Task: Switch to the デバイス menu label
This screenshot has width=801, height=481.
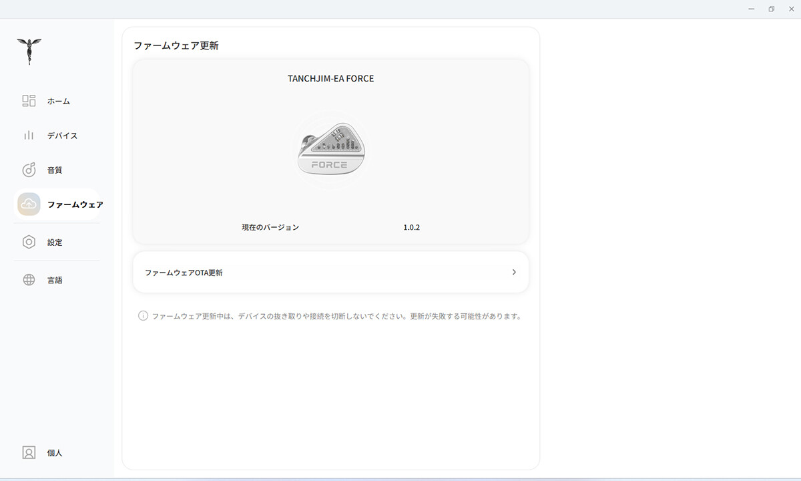Action: (63, 136)
